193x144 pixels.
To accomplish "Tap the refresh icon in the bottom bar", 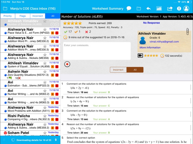I will [x=4, y=140].
